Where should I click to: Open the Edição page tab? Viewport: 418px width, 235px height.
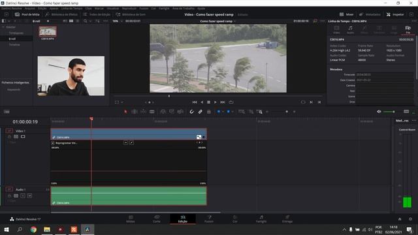pos(183,219)
